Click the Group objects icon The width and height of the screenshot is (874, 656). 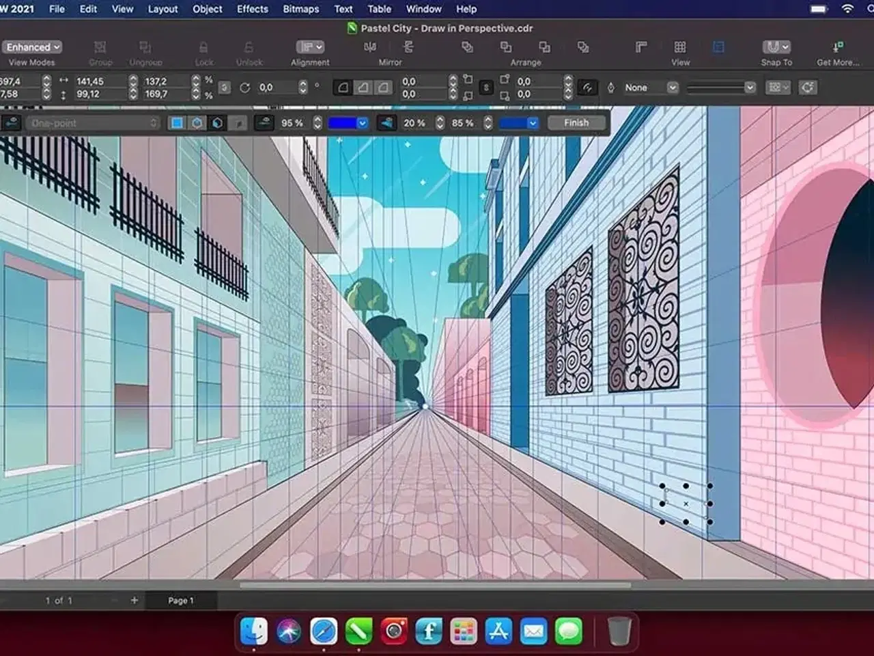(x=100, y=47)
